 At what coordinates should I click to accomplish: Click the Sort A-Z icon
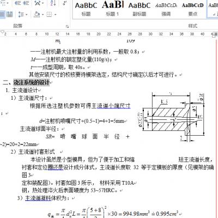pos(53,3)
